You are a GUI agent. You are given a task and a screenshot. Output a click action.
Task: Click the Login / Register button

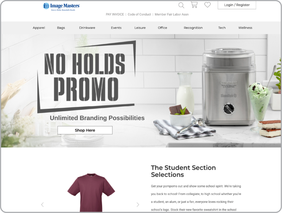(x=237, y=5)
